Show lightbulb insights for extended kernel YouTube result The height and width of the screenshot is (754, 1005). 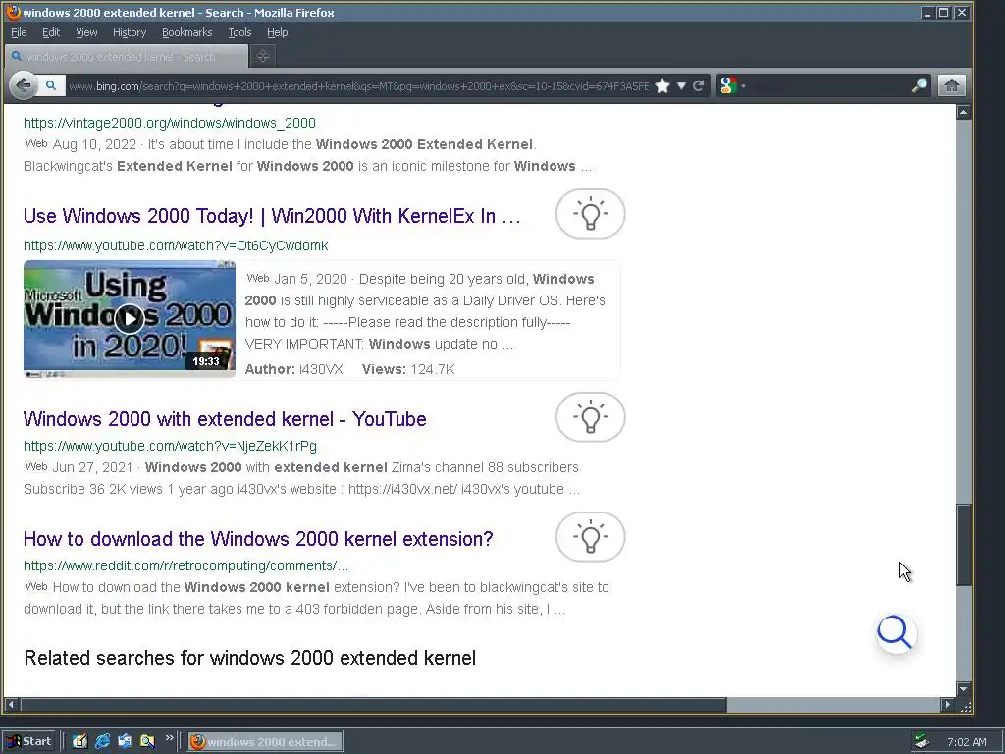[590, 416]
